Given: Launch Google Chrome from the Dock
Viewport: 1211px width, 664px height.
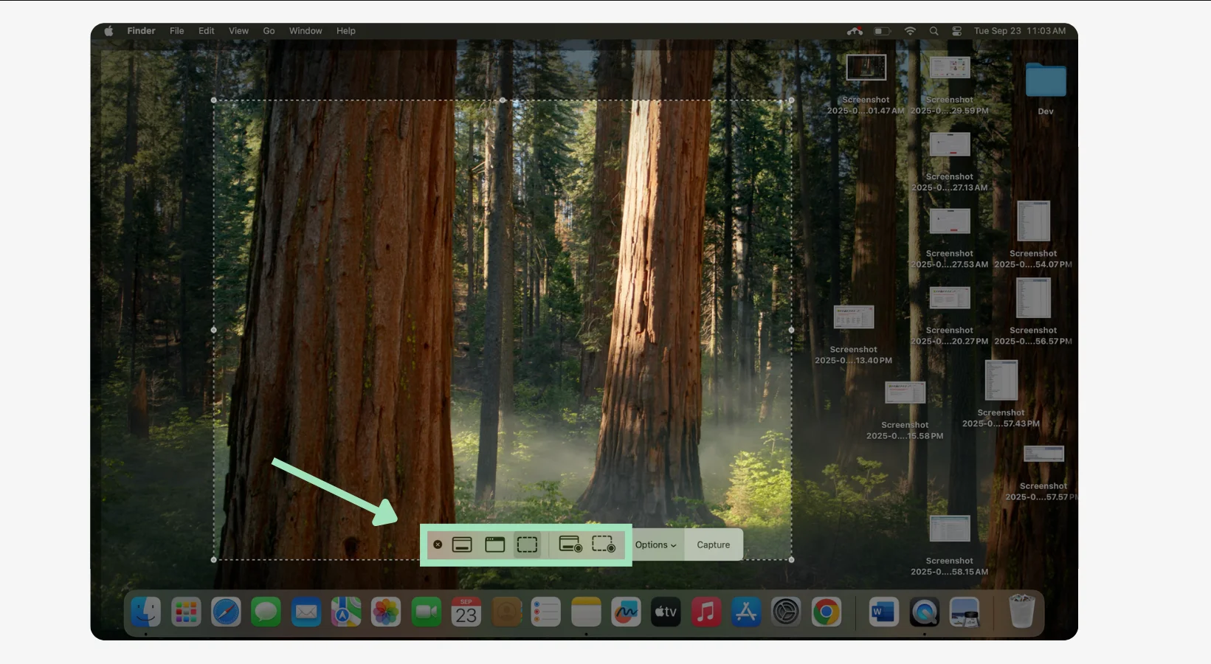Looking at the screenshot, I should 826,612.
